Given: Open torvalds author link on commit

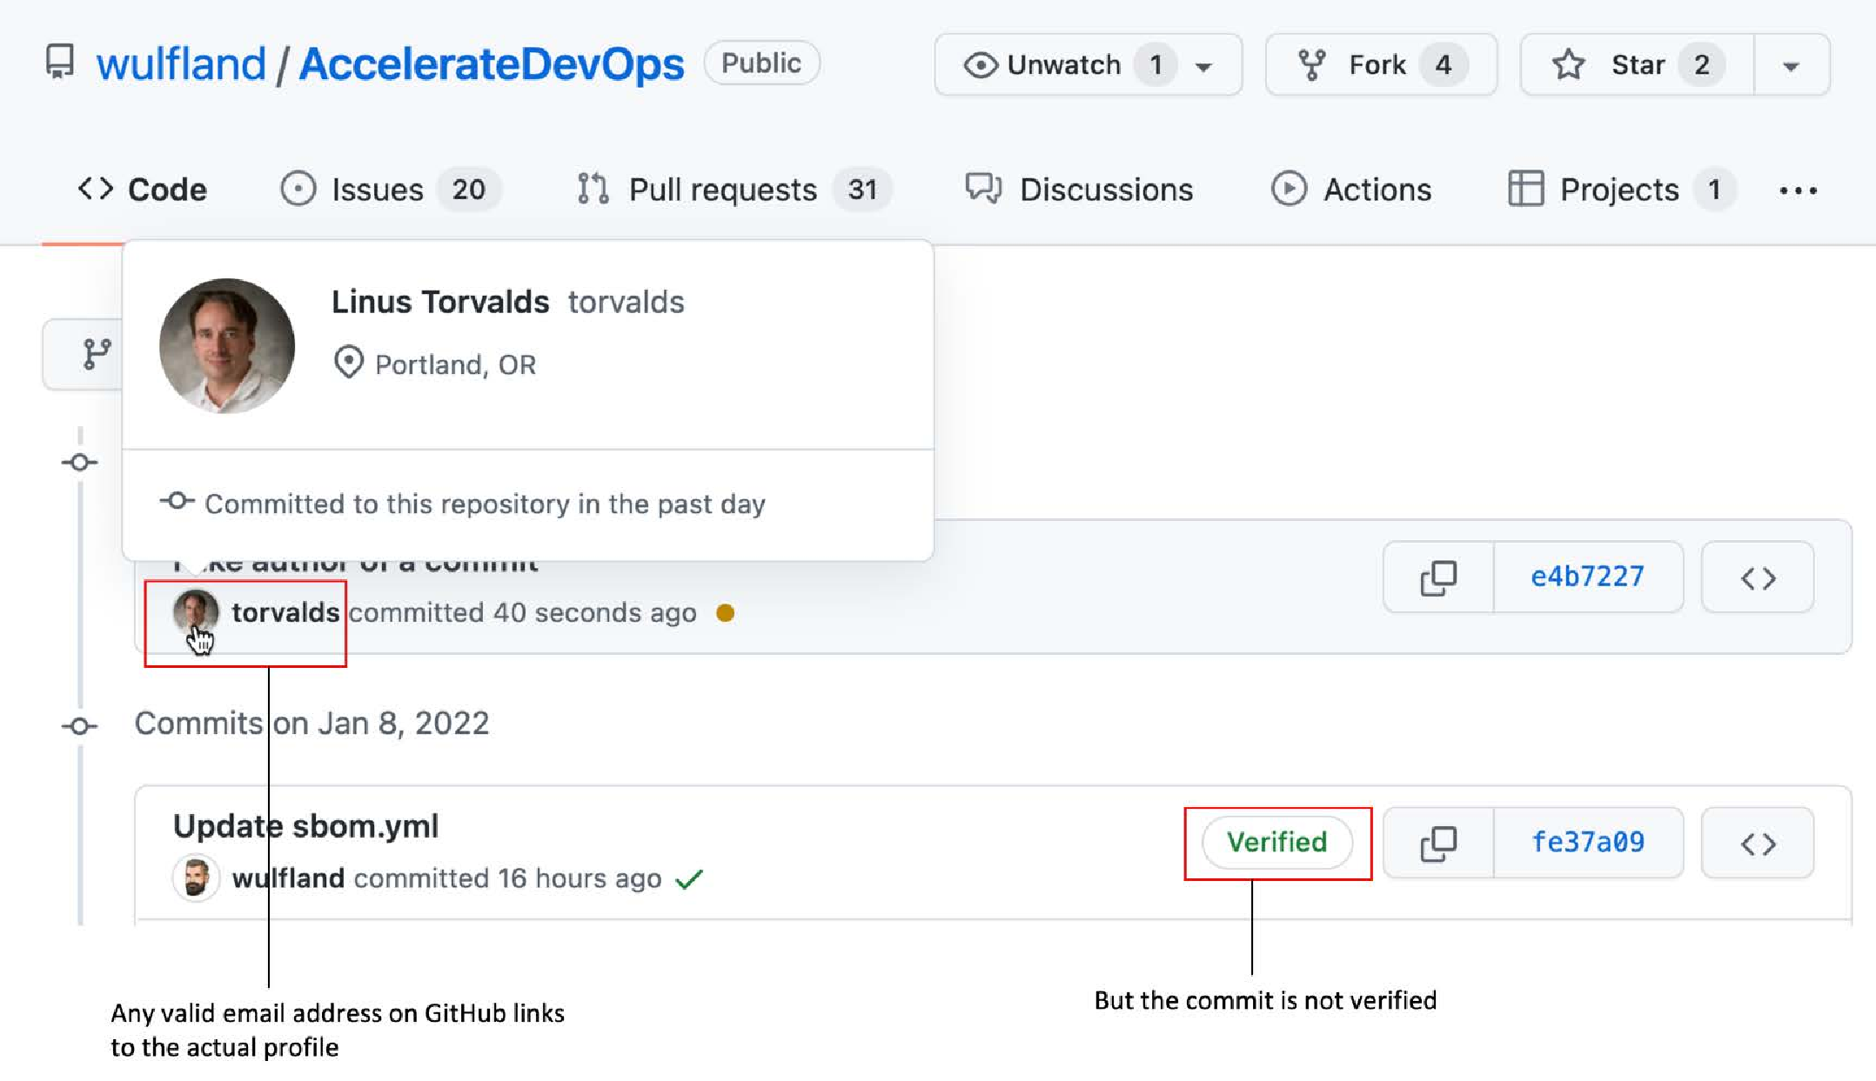Looking at the screenshot, I should [x=285, y=612].
